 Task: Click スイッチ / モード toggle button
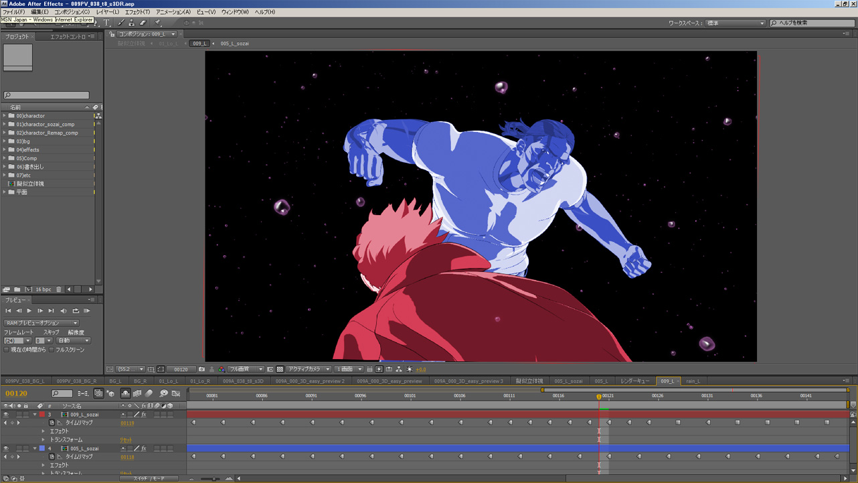pyautogui.click(x=149, y=478)
